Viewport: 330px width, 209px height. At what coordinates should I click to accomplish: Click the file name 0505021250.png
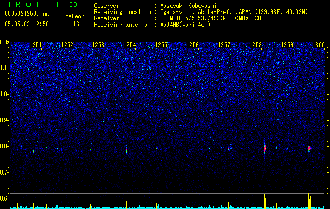pos(27,14)
